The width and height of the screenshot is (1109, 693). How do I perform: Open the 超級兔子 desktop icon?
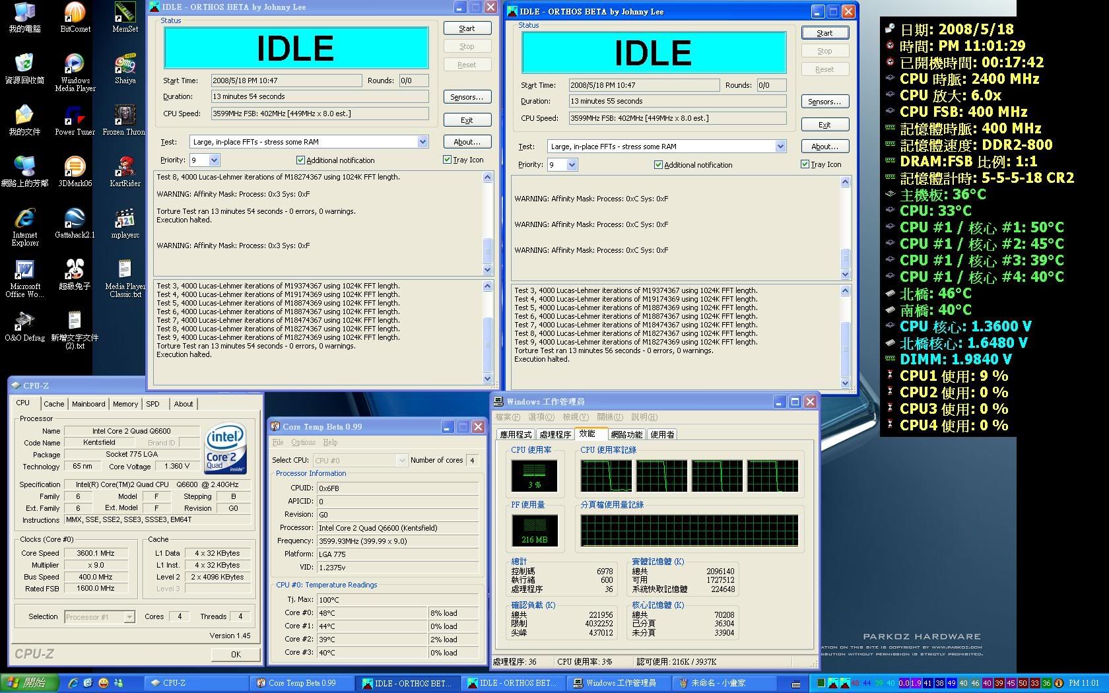pyautogui.click(x=75, y=275)
